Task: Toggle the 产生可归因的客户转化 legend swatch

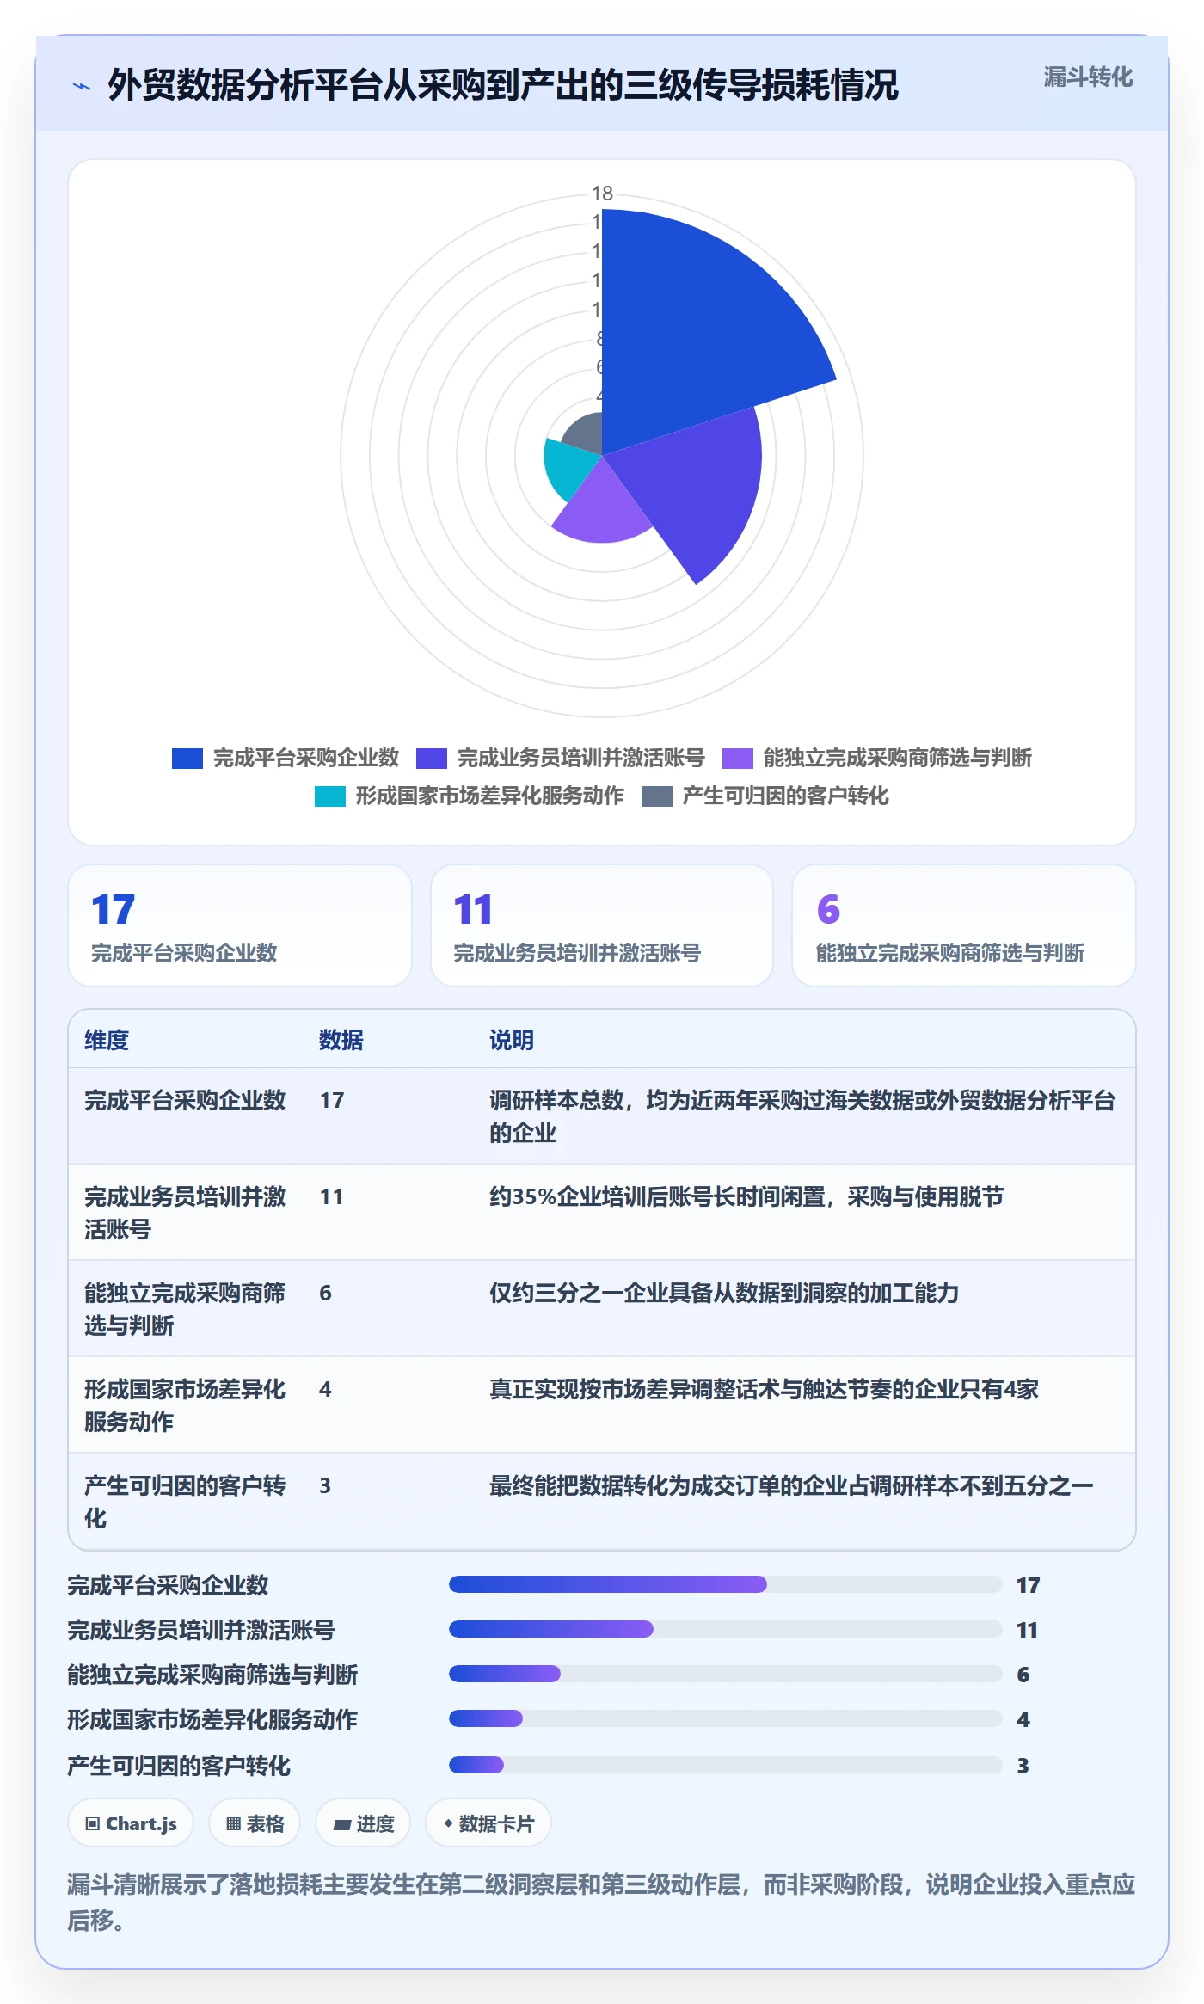Action: point(657,796)
